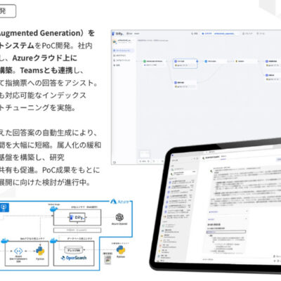281x281 pixels.
Task: Click the Python icon inside the web app container
Action: [40, 251]
